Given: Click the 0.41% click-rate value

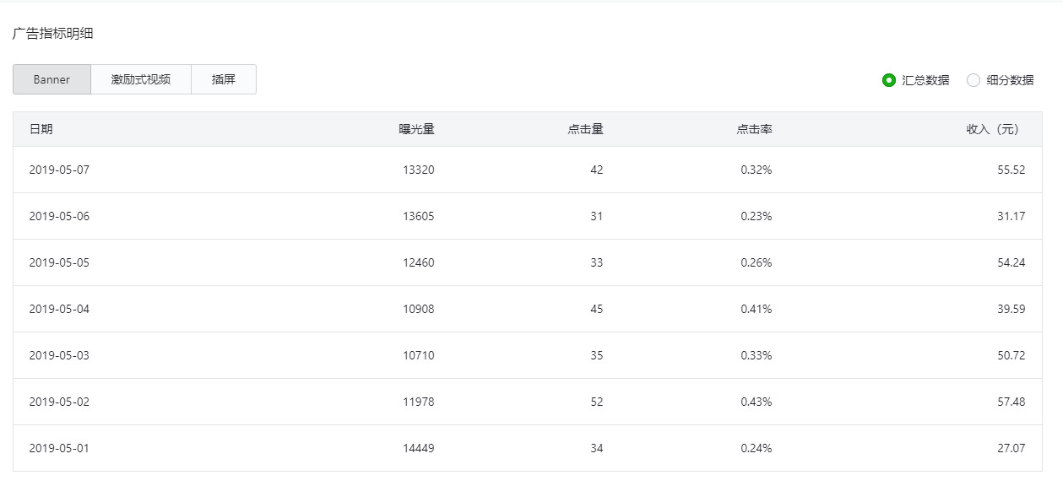Looking at the screenshot, I should tap(757, 309).
